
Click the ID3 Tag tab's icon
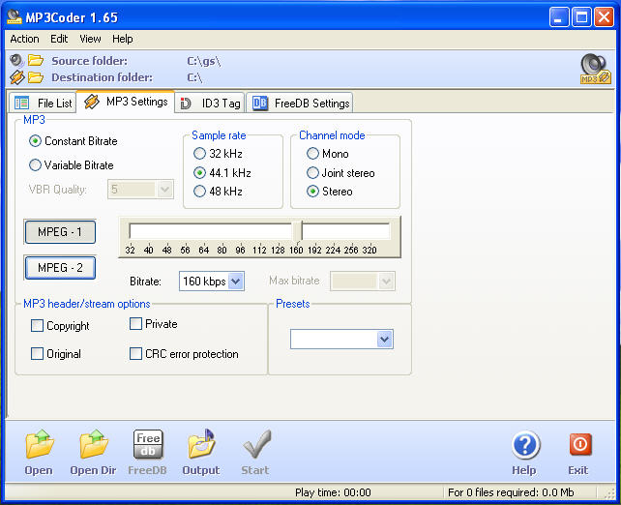point(186,104)
